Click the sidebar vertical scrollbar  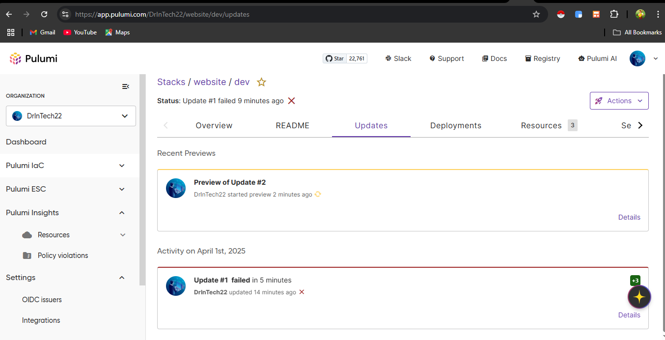(142, 180)
